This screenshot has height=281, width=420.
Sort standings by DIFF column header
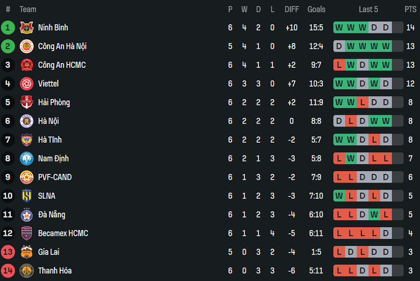pyautogui.click(x=291, y=9)
